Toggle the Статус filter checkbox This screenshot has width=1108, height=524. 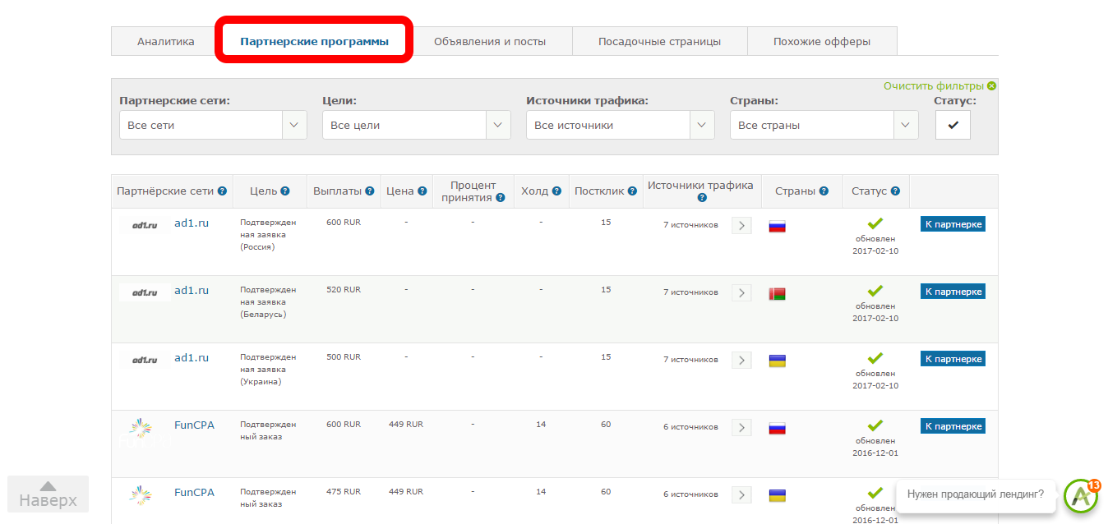point(953,126)
